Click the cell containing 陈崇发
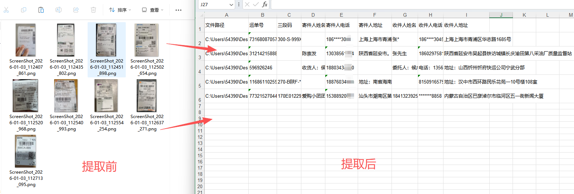Viewport: 574px width, 194px height. [x=313, y=53]
